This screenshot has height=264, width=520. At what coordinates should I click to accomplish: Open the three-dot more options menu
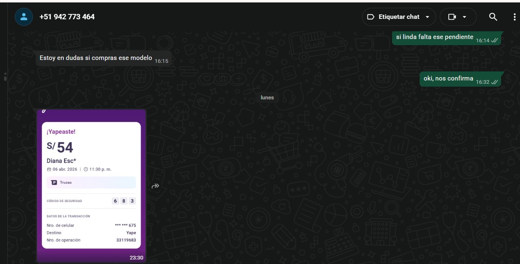[514, 17]
